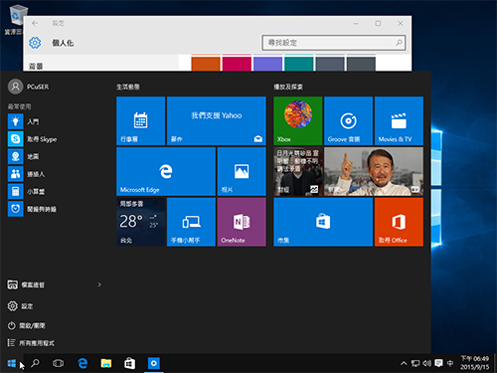Open the Photos tile

(242, 171)
